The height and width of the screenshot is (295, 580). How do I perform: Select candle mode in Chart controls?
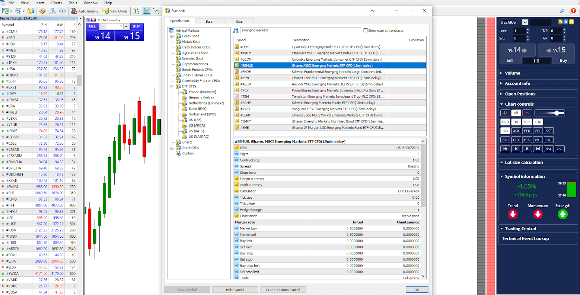tap(516, 113)
